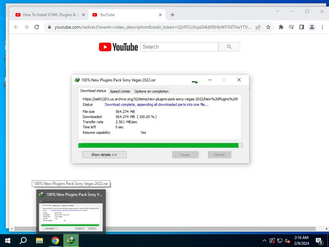Open a new Chrome tab with plus
This screenshot has height=247, width=329.
pos(173,15)
